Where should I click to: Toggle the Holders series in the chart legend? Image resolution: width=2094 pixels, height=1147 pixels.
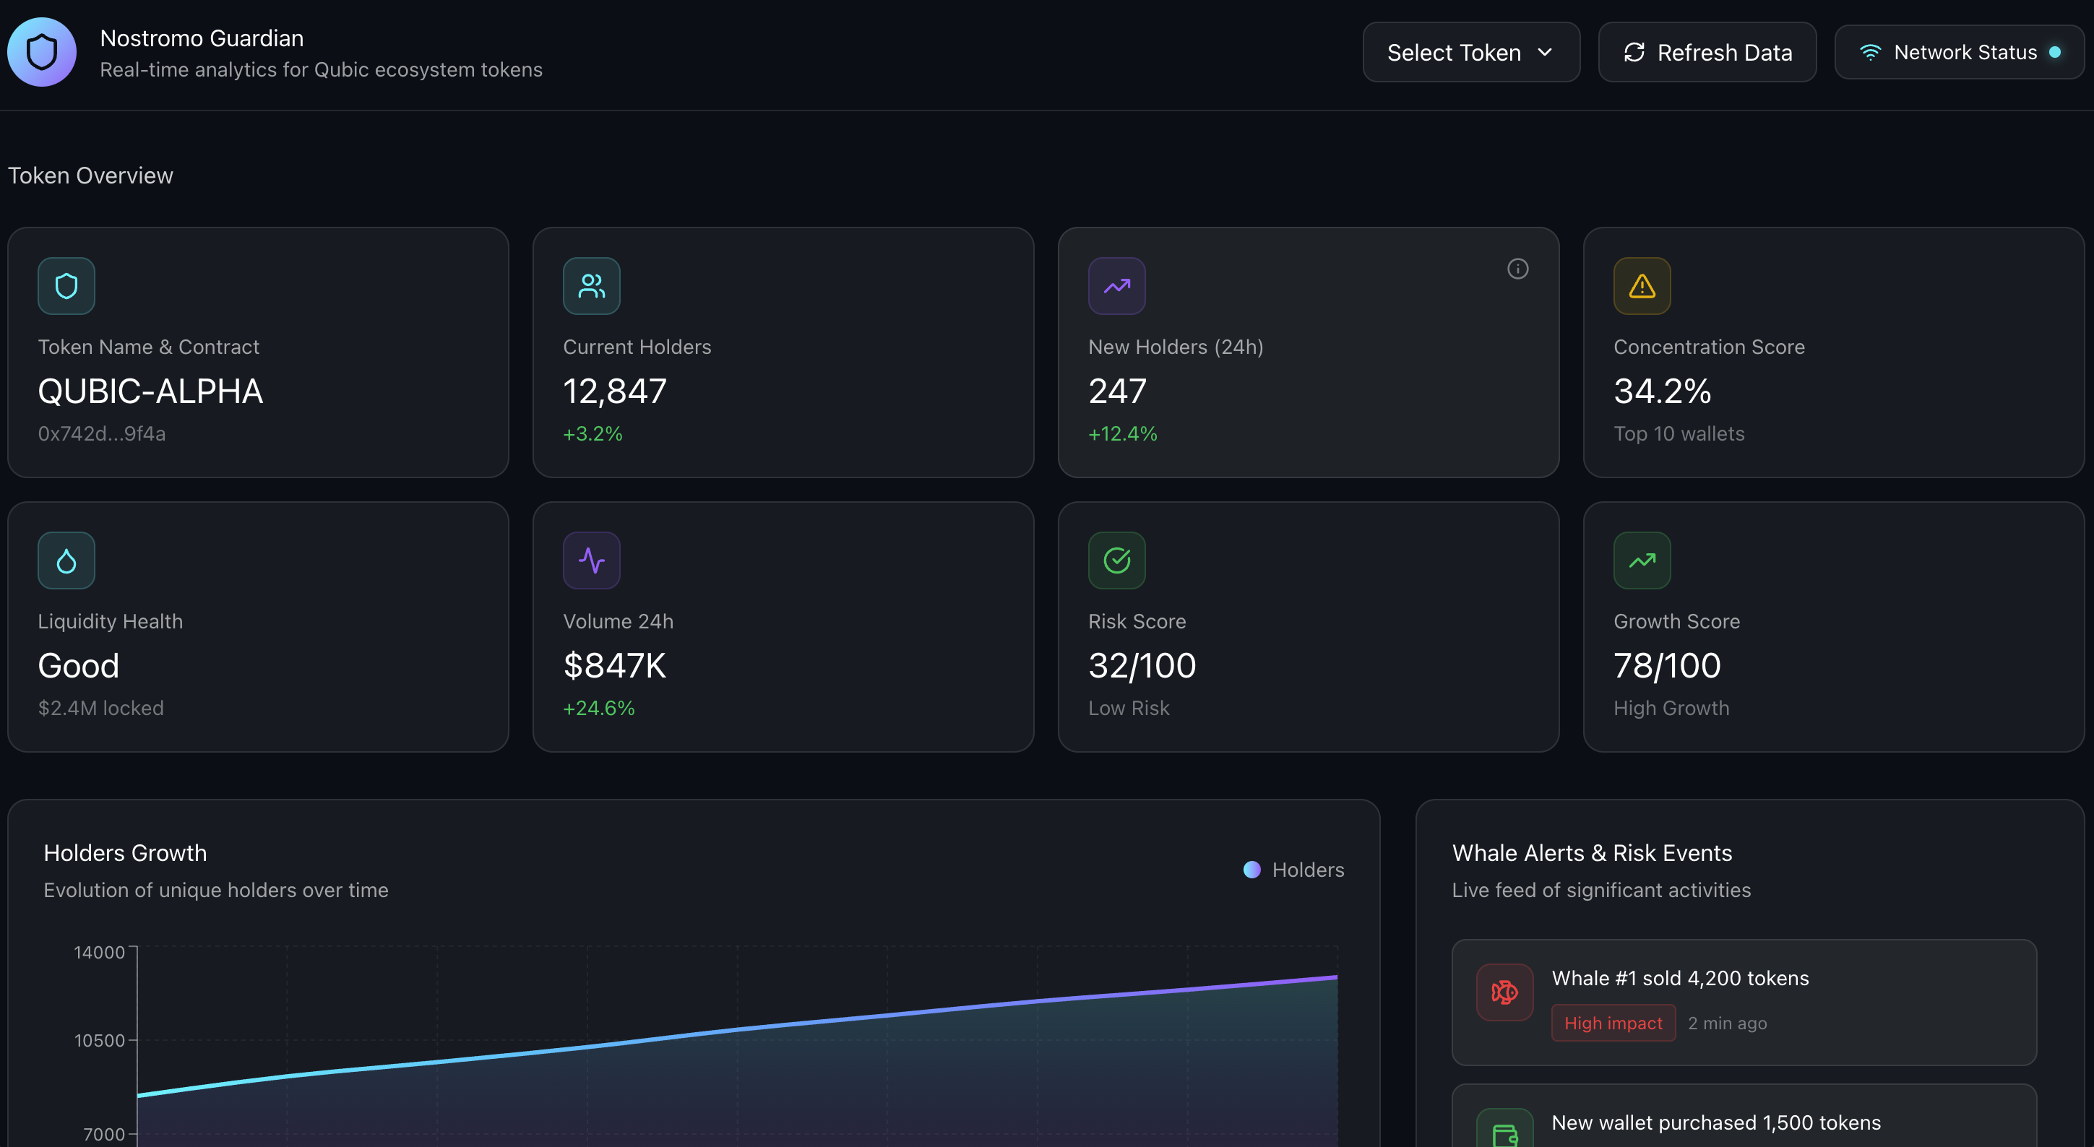pos(1293,869)
